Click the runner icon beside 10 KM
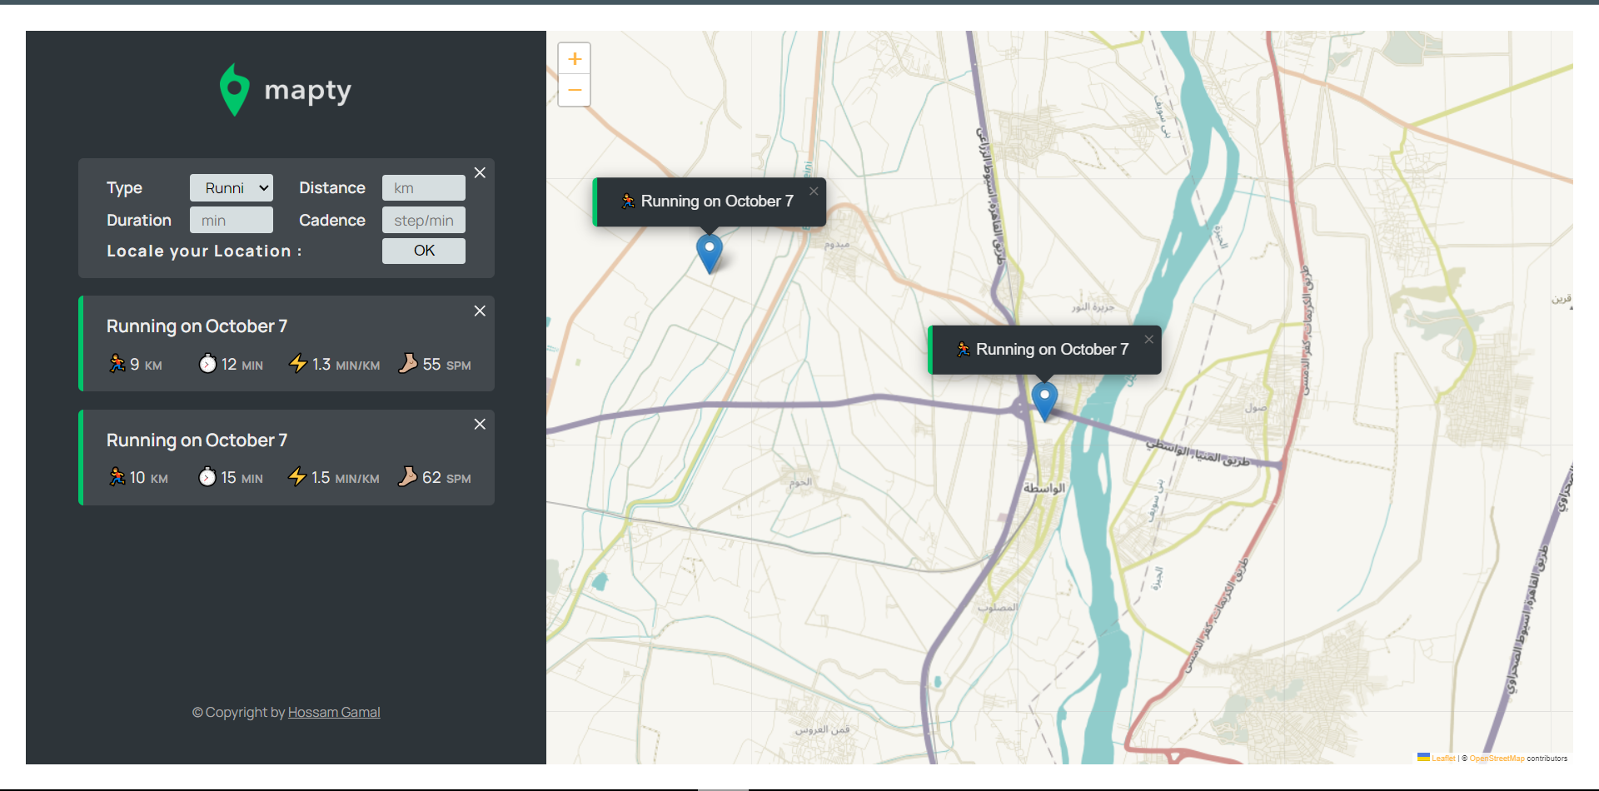The height and width of the screenshot is (791, 1599). tap(117, 477)
